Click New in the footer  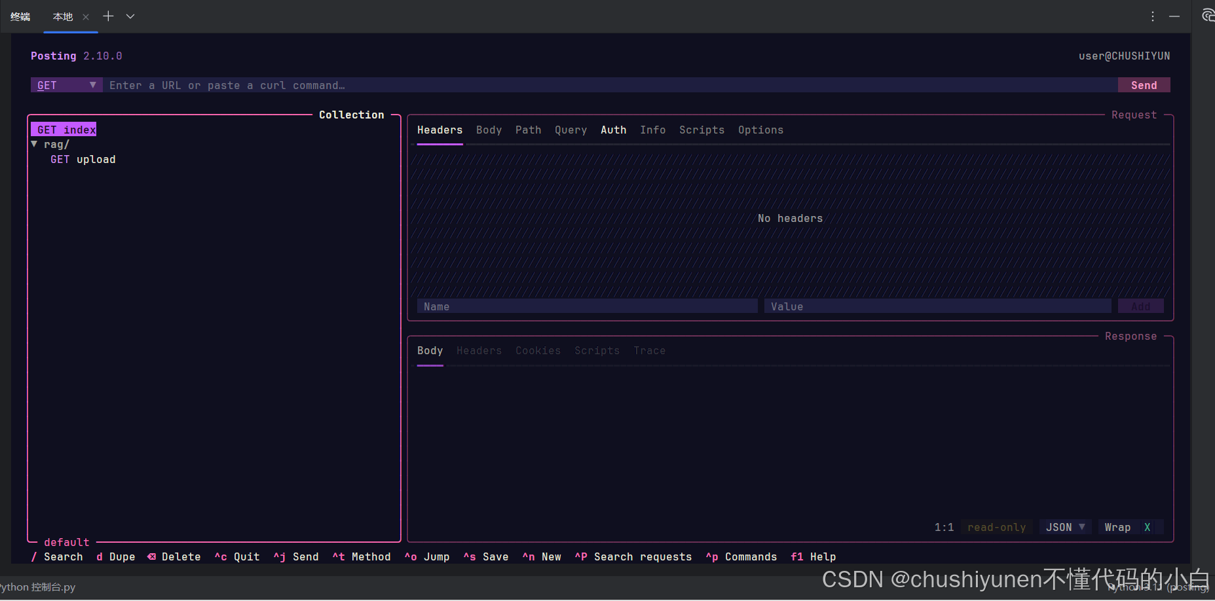pyautogui.click(x=541, y=557)
